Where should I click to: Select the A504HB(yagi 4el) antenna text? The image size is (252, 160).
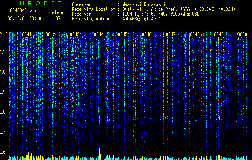pos(141,19)
